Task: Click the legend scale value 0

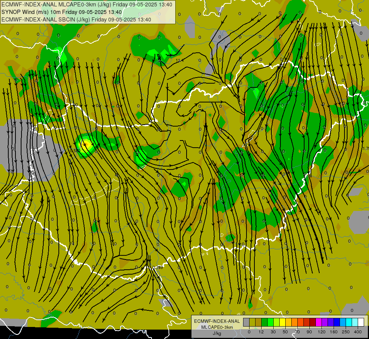Action: 249,332
